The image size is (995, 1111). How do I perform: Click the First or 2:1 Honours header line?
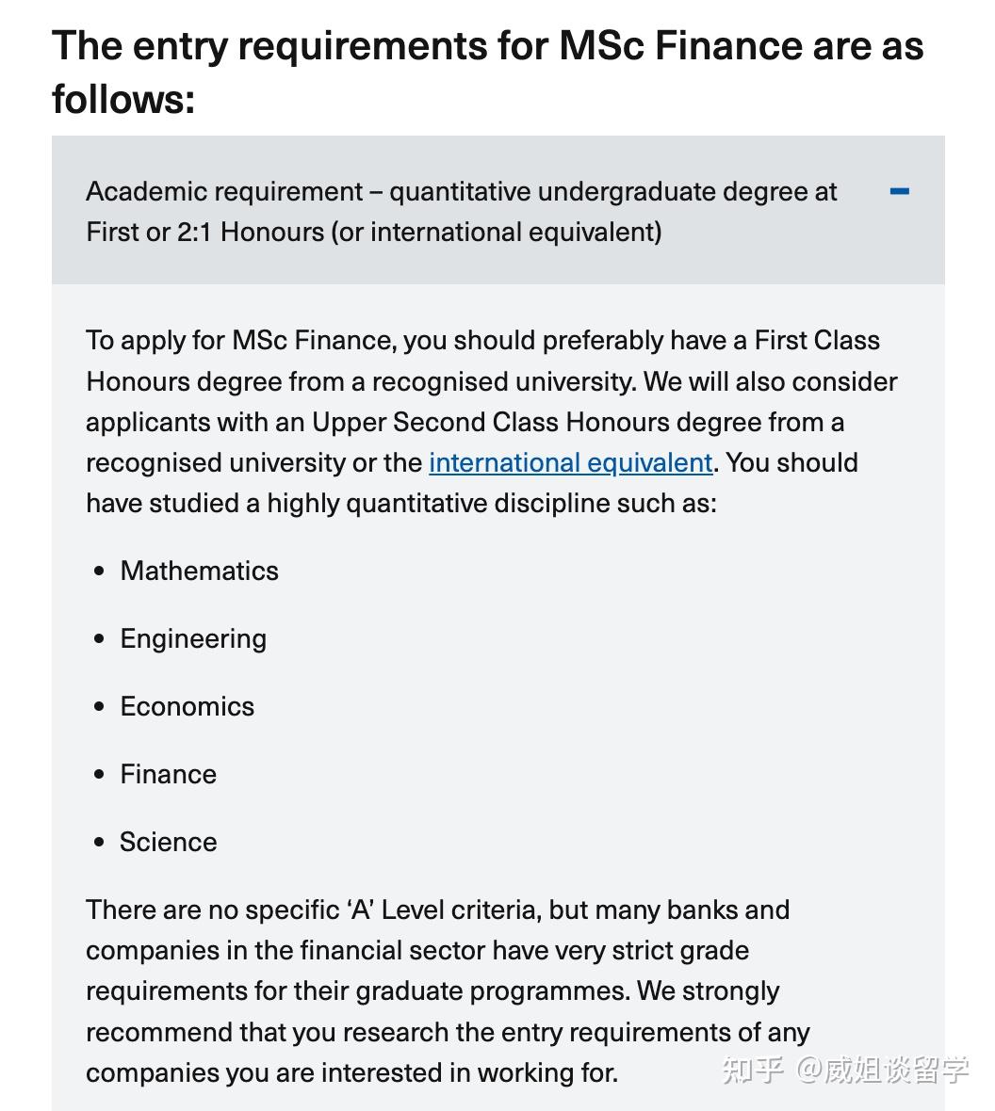coord(375,232)
